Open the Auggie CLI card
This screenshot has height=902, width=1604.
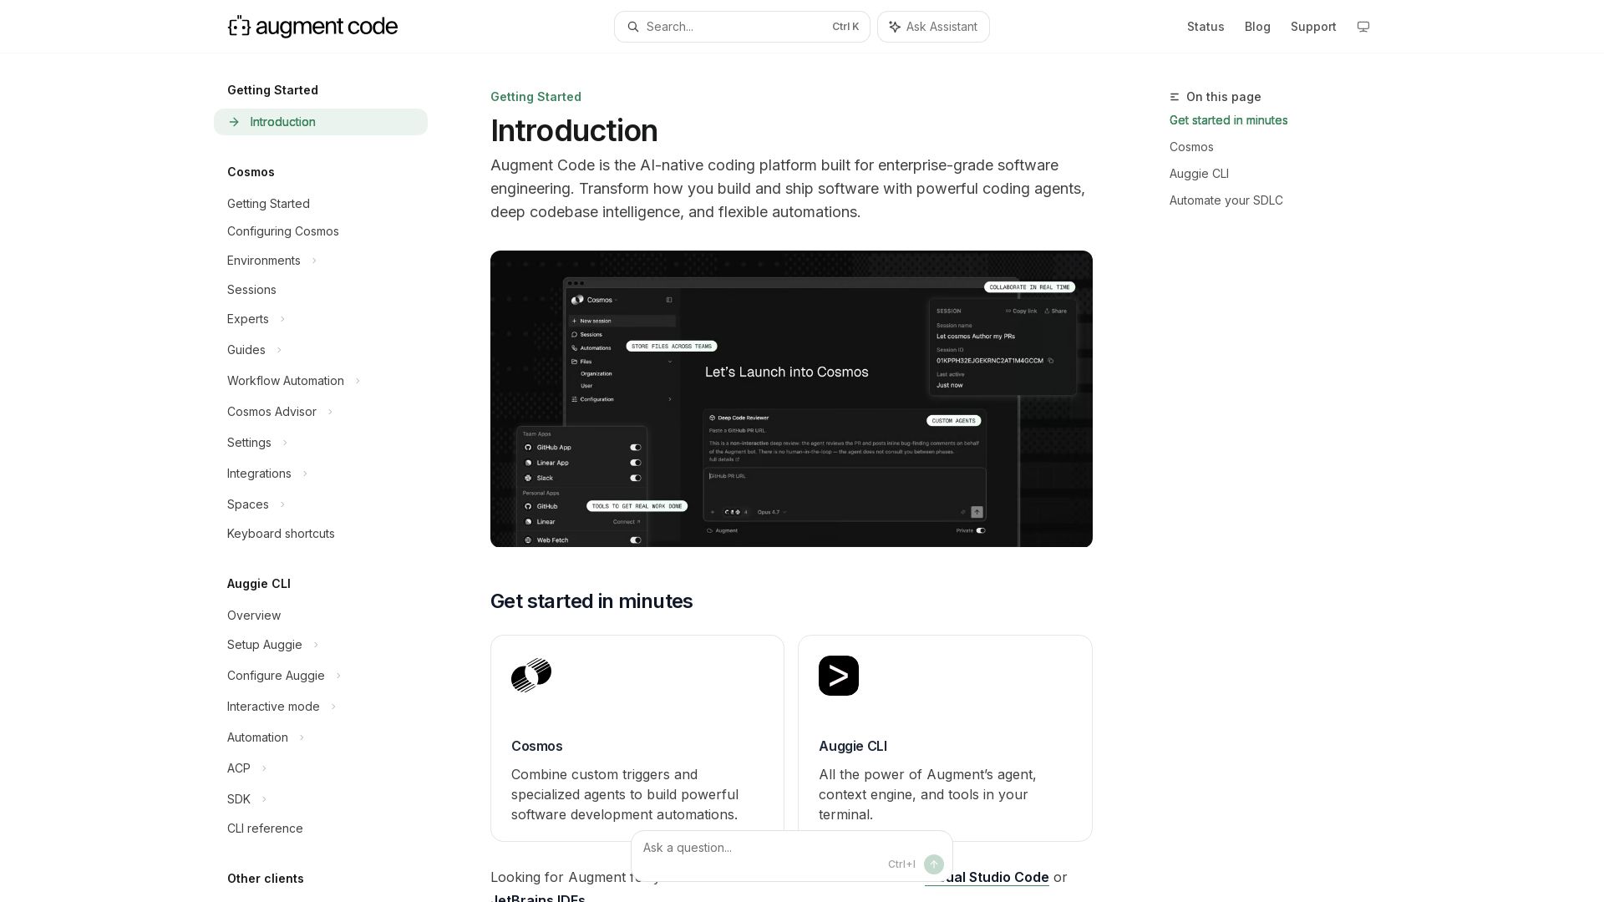pyautogui.click(x=945, y=738)
